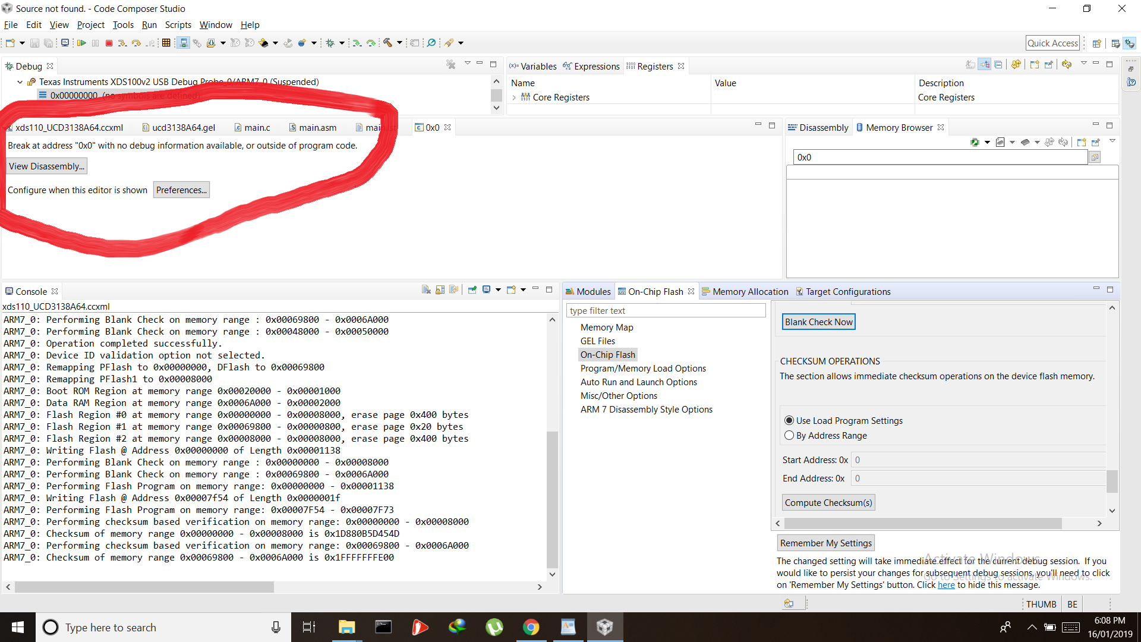
Task: Click the memory address input field 0x0
Action: coord(940,157)
